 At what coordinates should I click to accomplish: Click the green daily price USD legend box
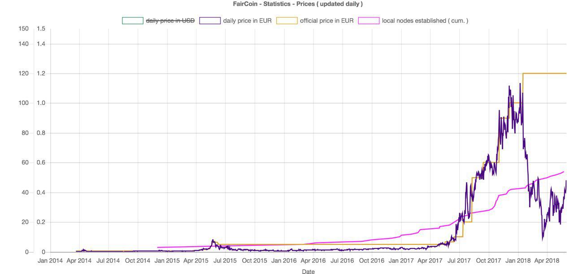[133, 21]
